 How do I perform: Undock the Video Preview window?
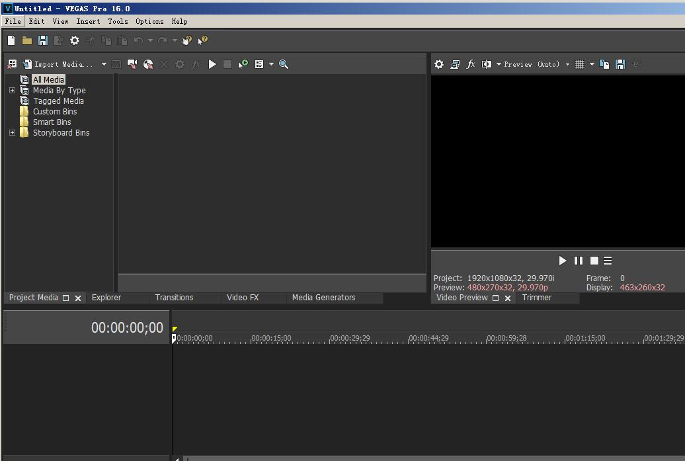(x=495, y=298)
